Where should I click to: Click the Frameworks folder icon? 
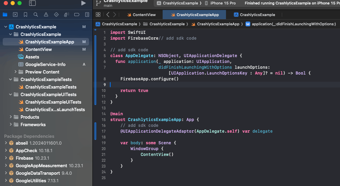tap(16, 124)
